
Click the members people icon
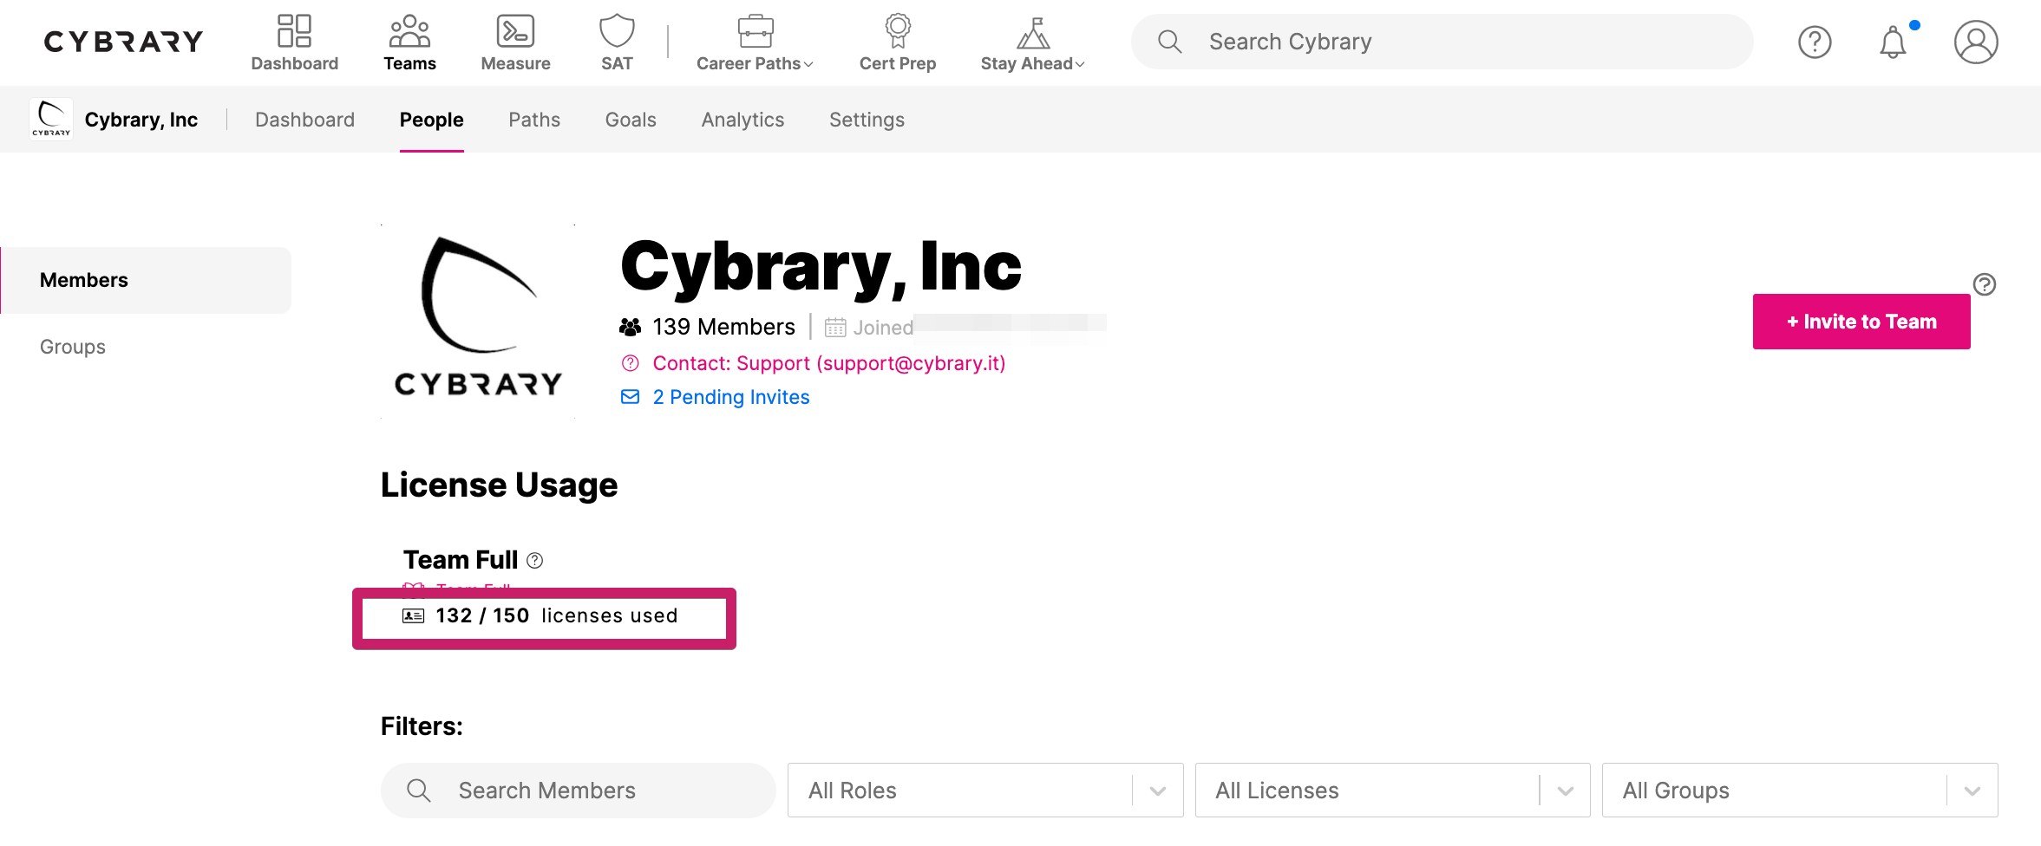(x=630, y=327)
